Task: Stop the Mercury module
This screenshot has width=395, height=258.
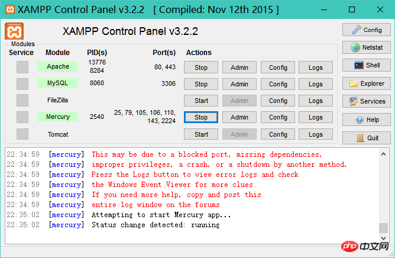Action: [x=201, y=117]
